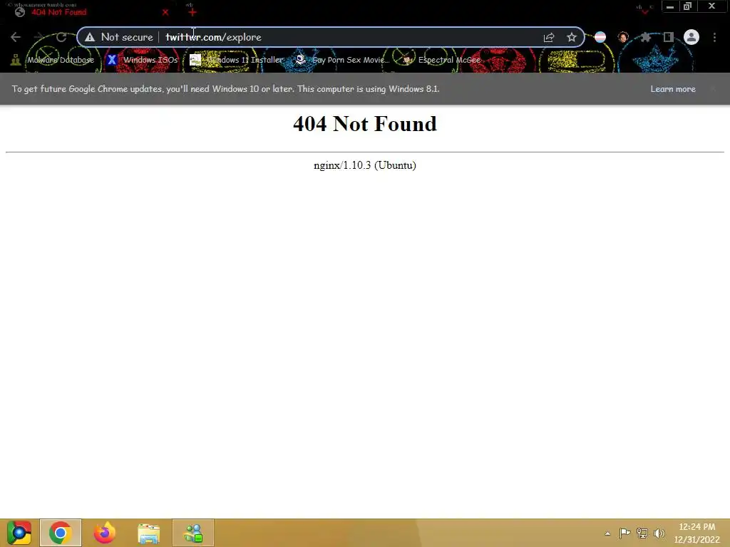Dismiss the Chrome update notification bar

coord(713,89)
